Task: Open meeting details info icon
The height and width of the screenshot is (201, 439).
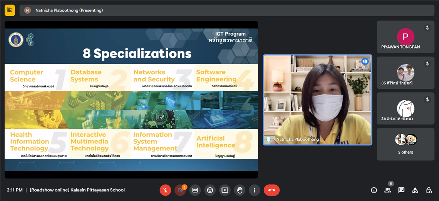Action: 374,190
